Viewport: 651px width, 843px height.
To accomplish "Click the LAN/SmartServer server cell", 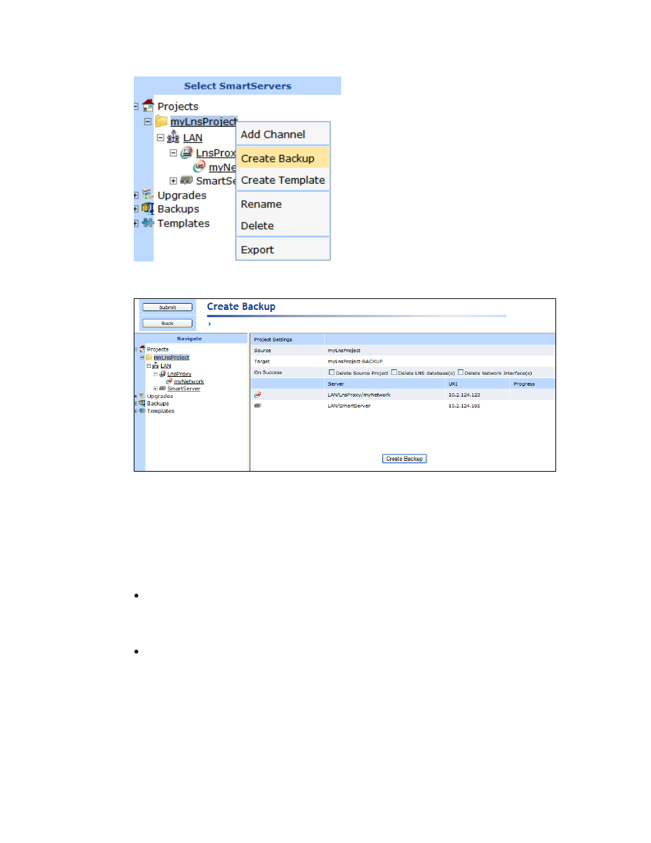I will [x=349, y=405].
